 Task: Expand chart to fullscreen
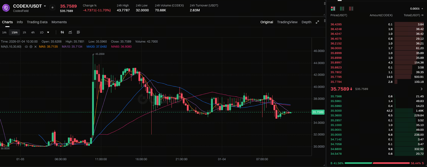click(317, 22)
